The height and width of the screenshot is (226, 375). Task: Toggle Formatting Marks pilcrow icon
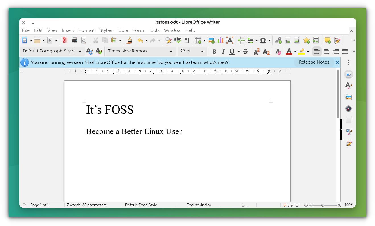[x=187, y=40]
